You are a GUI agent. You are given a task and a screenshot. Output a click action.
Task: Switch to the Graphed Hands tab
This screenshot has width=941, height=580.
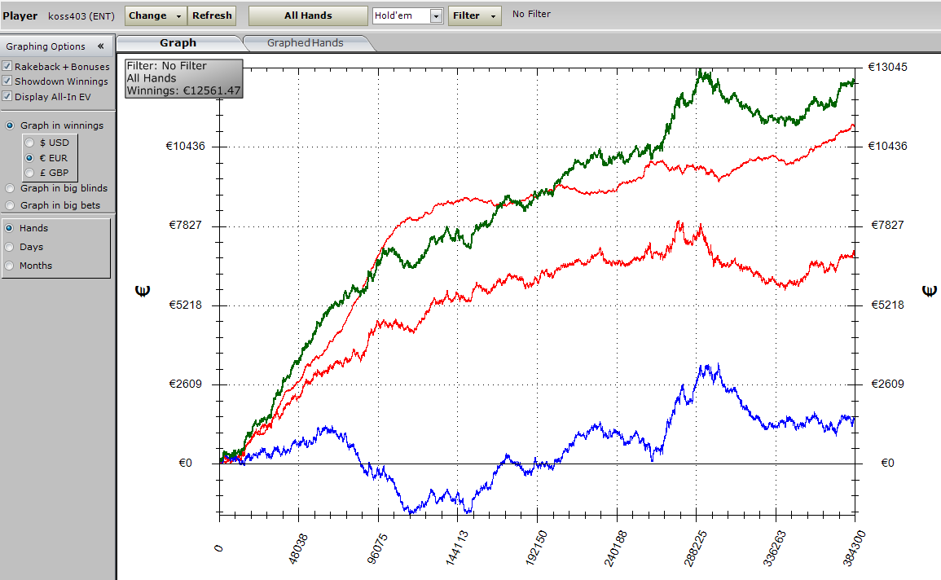click(x=306, y=43)
